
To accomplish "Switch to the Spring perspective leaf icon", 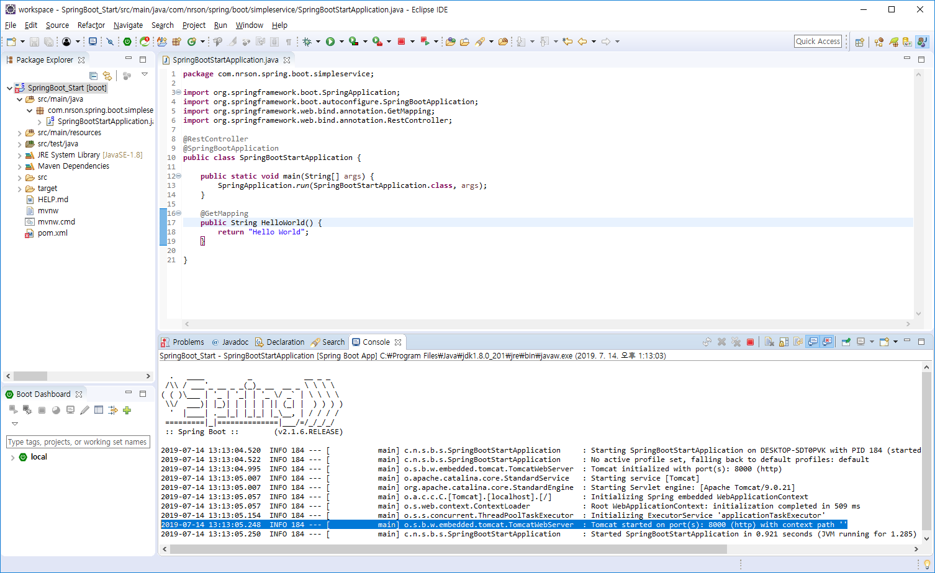I will [893, 42].
